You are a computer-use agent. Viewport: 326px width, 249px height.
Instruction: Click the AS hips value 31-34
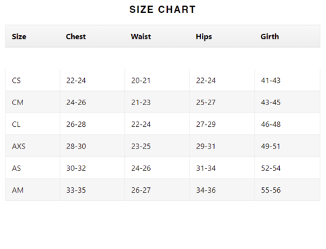[206, 168]
